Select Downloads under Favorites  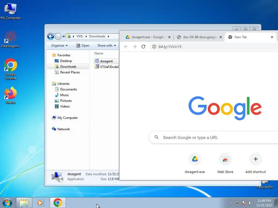[66, 67]
